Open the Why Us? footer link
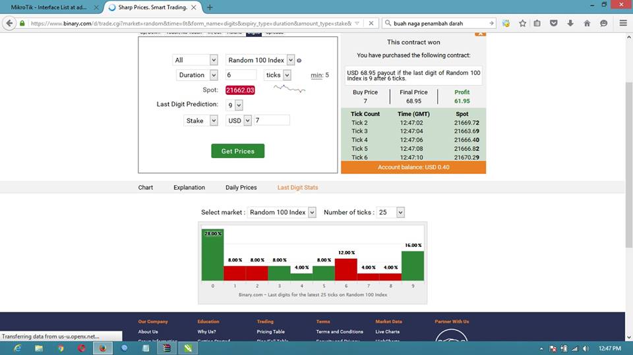 (x=206, y=331)
